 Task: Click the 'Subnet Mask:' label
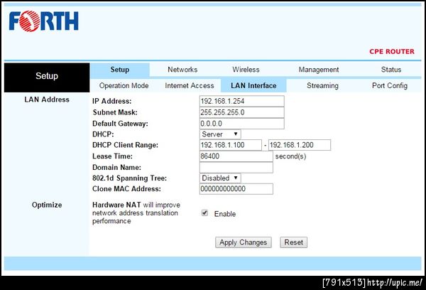(115, 112)
